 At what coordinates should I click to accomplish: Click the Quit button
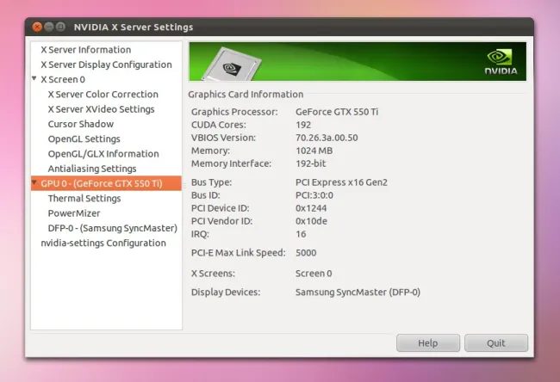[495, 342]
